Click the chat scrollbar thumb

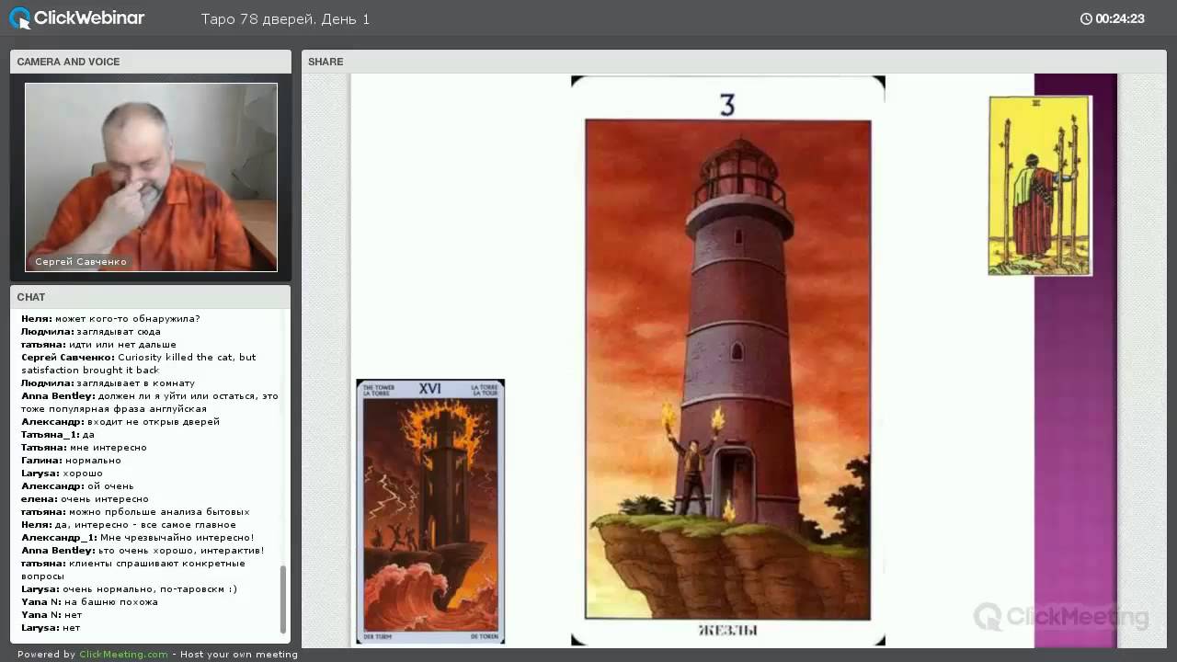[283, 599]
